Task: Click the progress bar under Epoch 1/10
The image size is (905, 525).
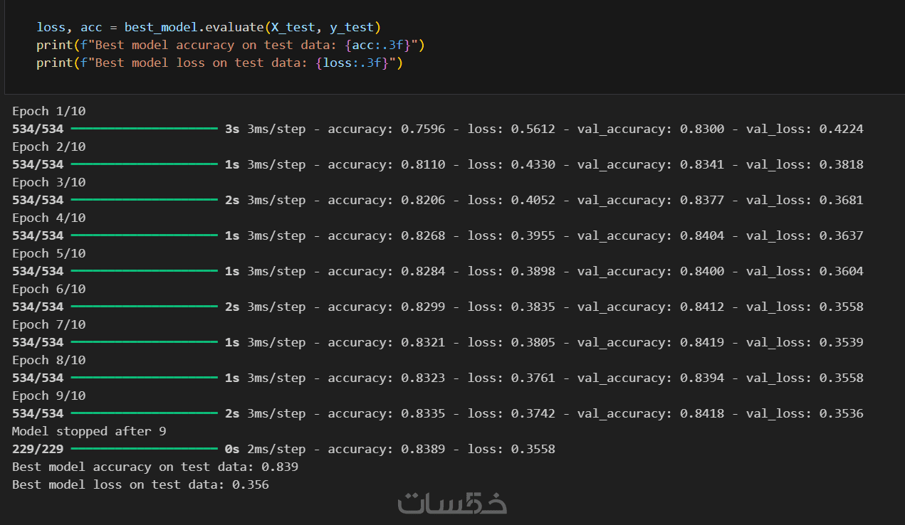Action: tap(144, 129)
